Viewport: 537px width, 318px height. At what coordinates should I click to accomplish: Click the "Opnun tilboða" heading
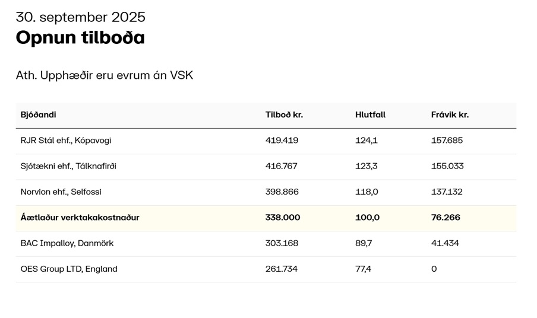80,38
